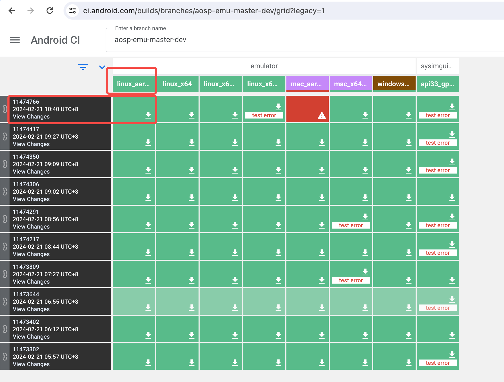The height and width of the screenshot is (382, 504).
Task: Click the browser forward arrow
Action: (x=31, y=11)
